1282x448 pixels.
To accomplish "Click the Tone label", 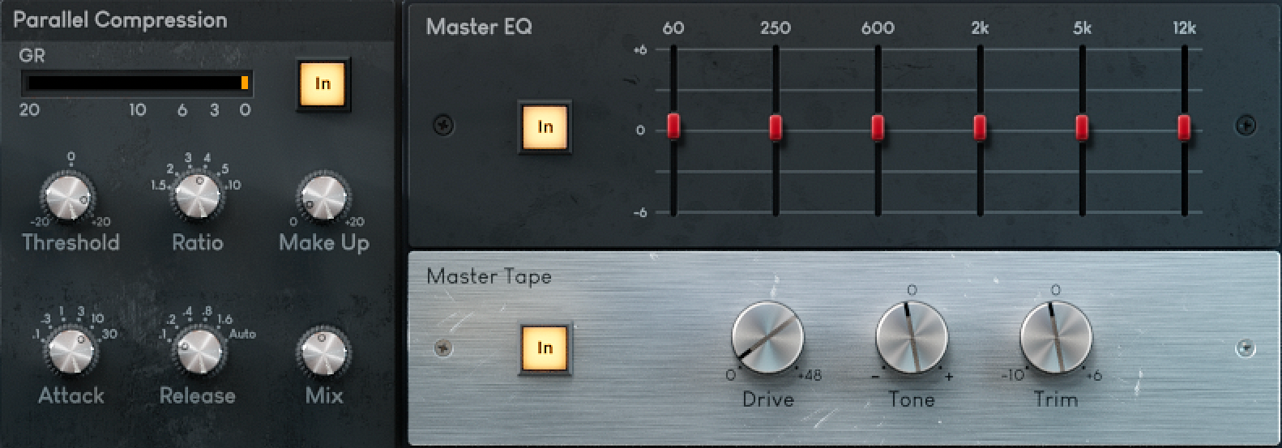I will (x=912, y=399).
